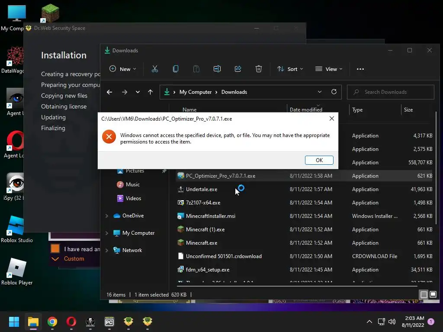Click the PC Optimizer taskbar icon
This screenshot has height=332, width=443.
click(109, 322)
